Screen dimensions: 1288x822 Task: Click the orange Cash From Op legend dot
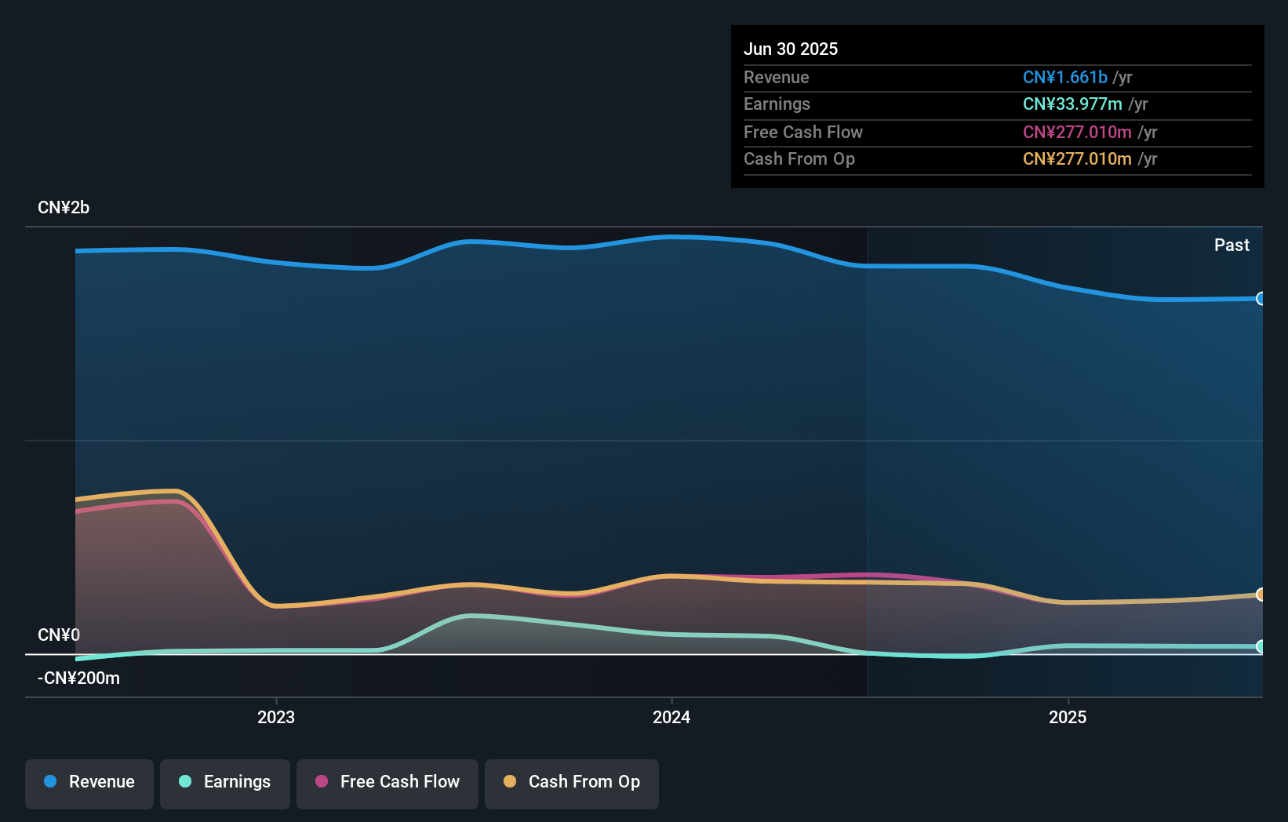(510, 781)
